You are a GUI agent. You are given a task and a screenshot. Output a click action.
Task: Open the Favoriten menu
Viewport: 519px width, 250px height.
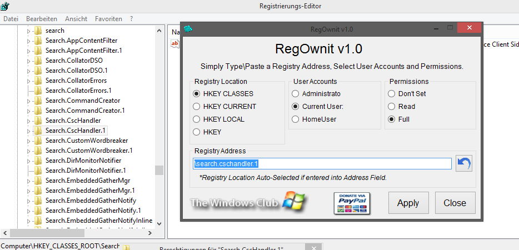(108, 19)
